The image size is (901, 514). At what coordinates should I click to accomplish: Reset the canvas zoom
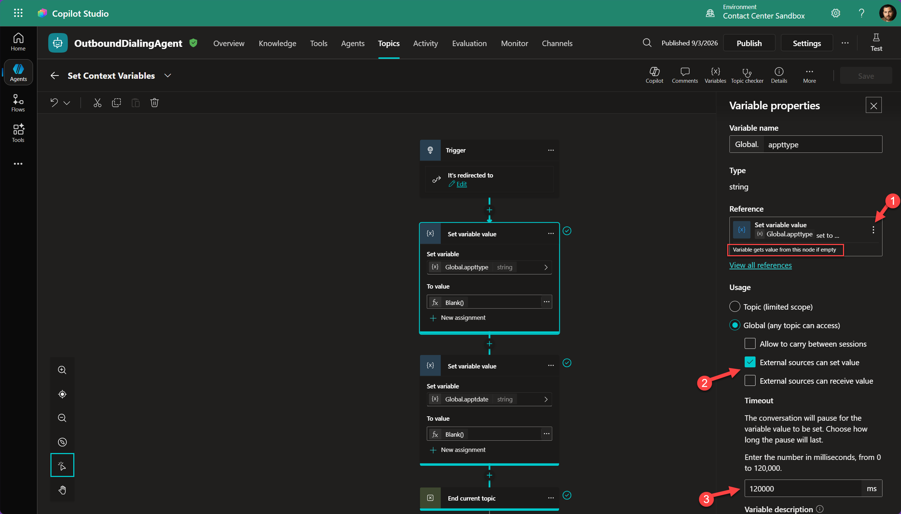62,442
